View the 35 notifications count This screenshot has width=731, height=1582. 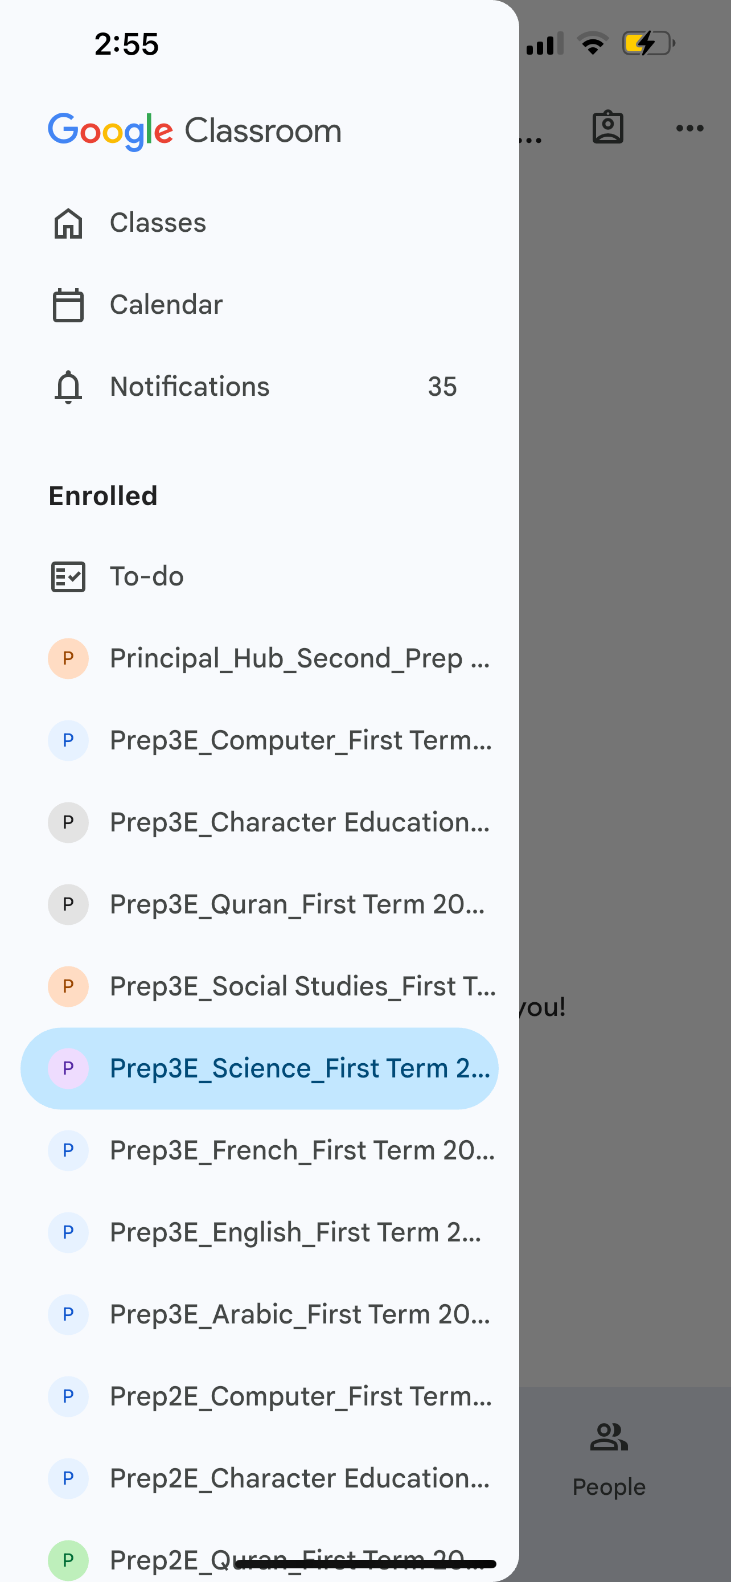coord(442,387)
